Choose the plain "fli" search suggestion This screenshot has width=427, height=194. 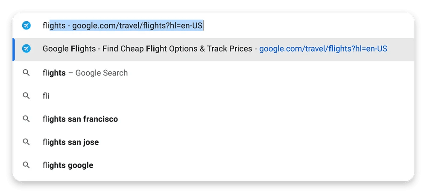pyautogui.click(x=46, y=96)
